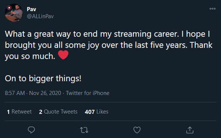Like the tweet with the heart outline icon
221x138 pixels.
pos(137,130)
